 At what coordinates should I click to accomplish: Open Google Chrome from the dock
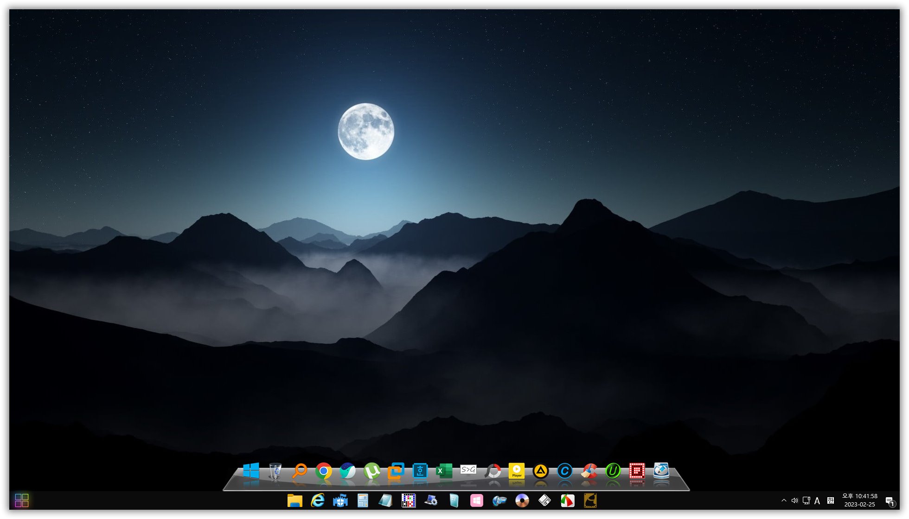click(x=324, y=471)
